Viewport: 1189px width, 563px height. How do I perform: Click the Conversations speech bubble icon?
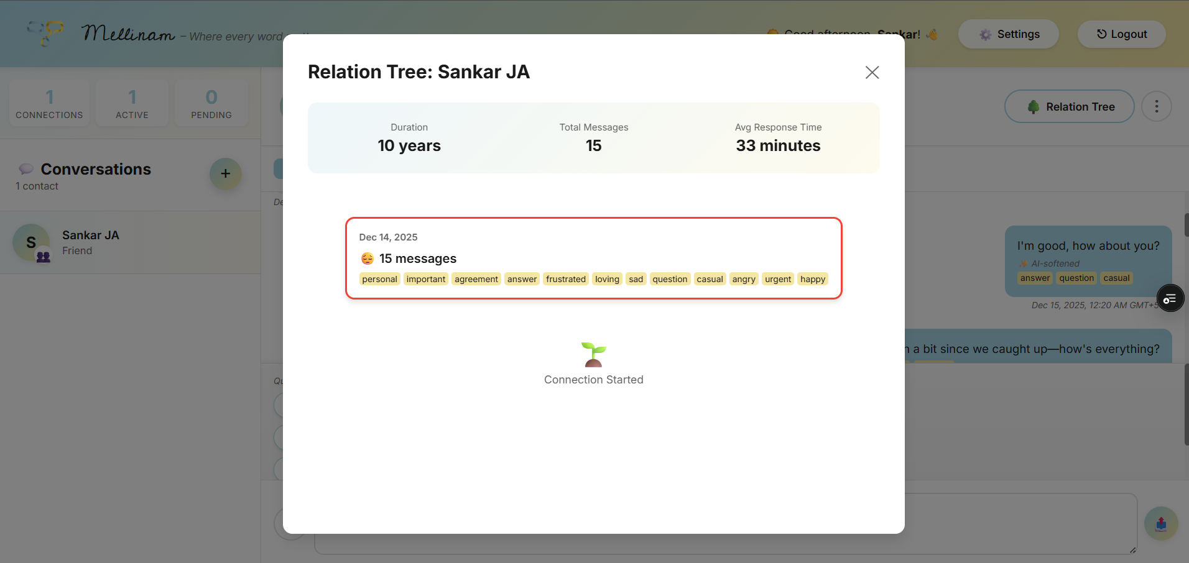point(26,169)
